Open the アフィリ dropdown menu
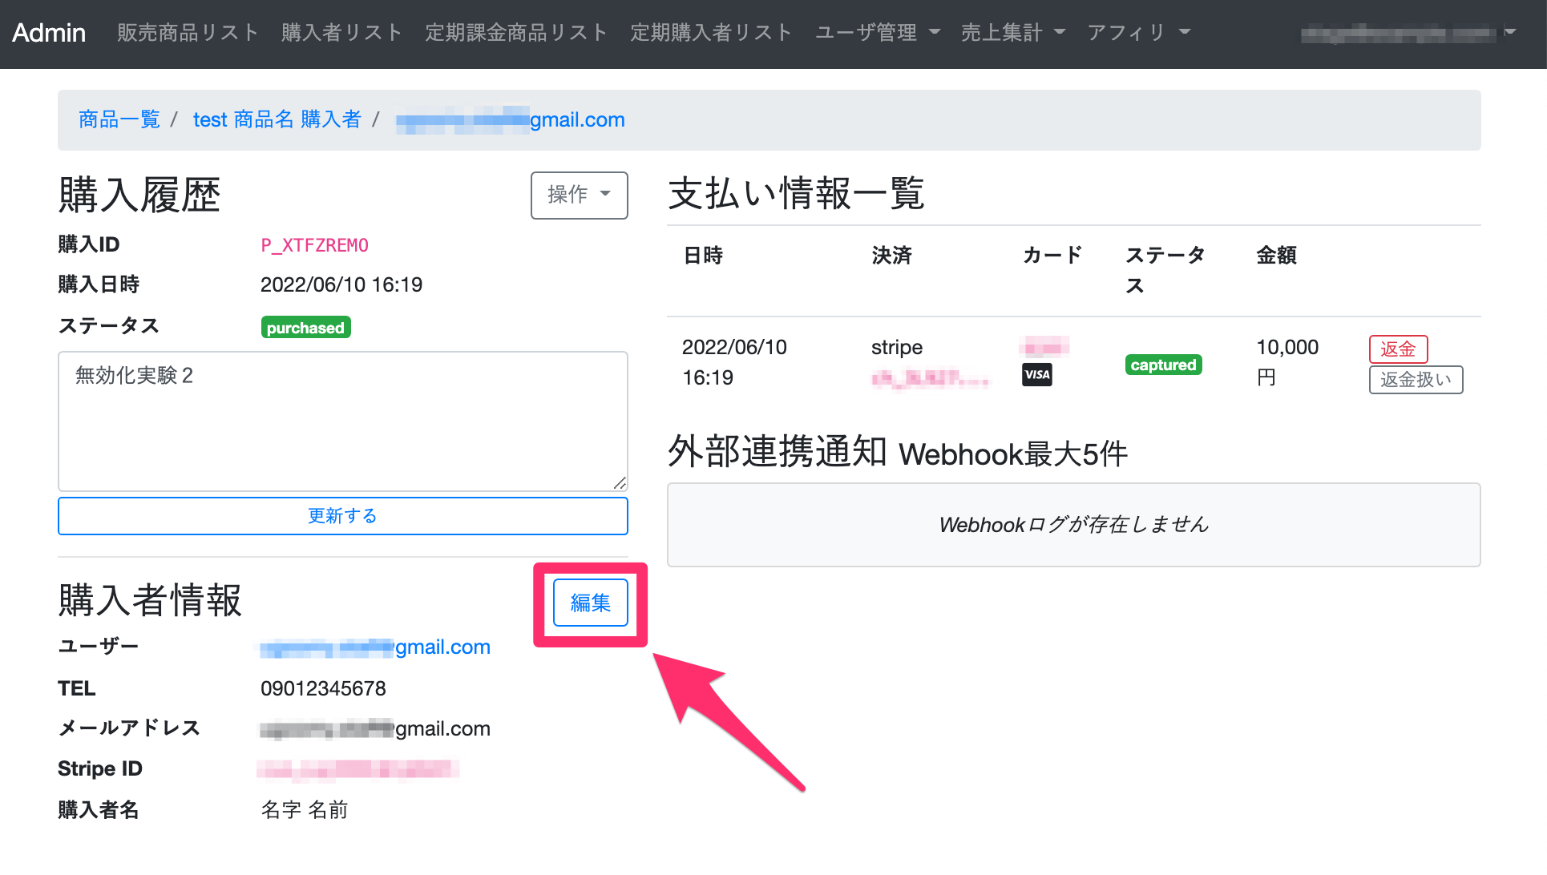The height and width of the screenshot is (875, 1547). pyautogui.click(x=1138, y=33)
